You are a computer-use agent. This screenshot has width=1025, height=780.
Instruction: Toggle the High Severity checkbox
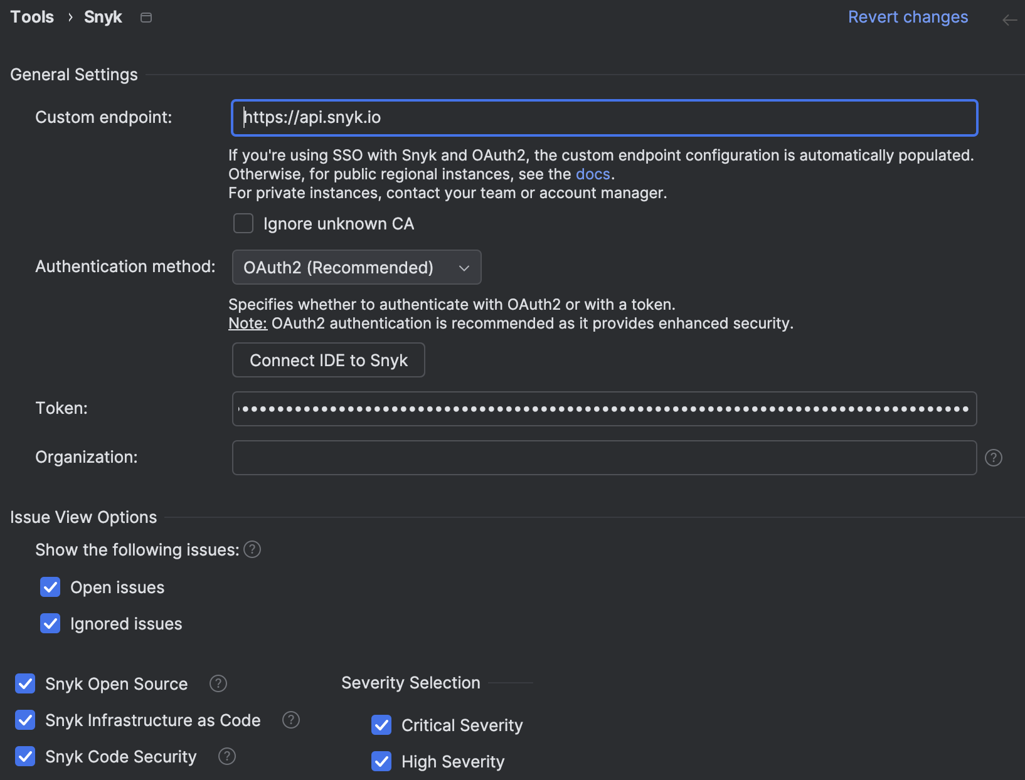coord(381,761)
